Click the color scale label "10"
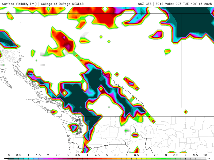 pos(205,155)
